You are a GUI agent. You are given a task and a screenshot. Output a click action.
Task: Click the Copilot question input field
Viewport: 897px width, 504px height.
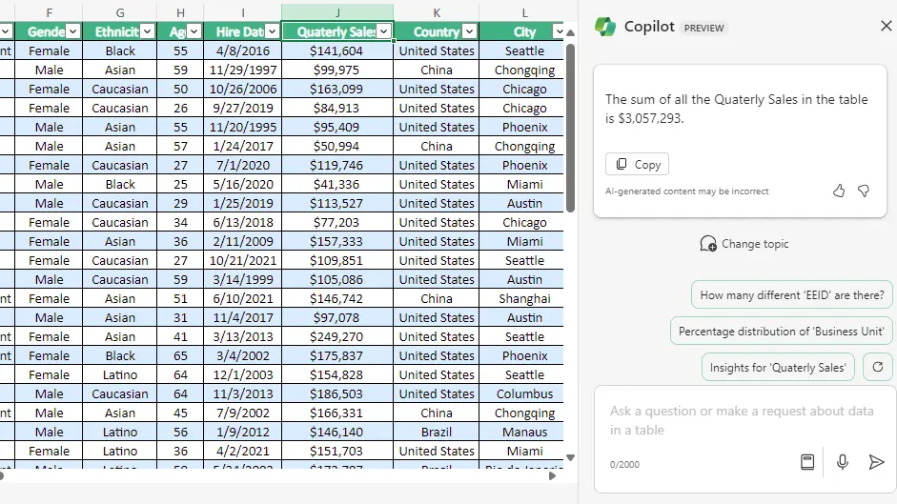coord(744,420)
